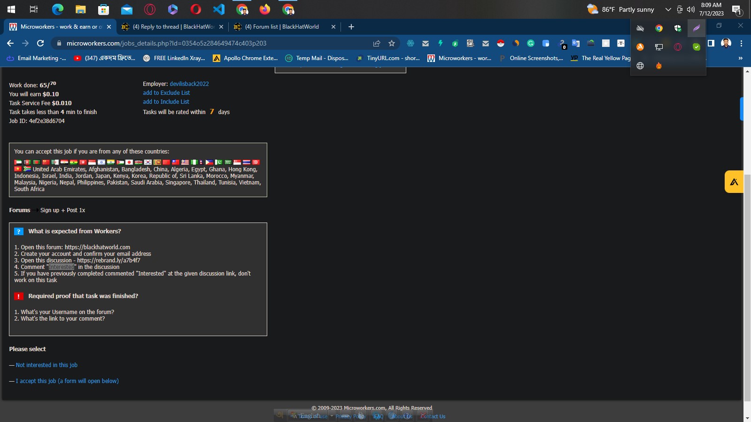Open the Online Screenshots bookmark

(x=531, y=58)
